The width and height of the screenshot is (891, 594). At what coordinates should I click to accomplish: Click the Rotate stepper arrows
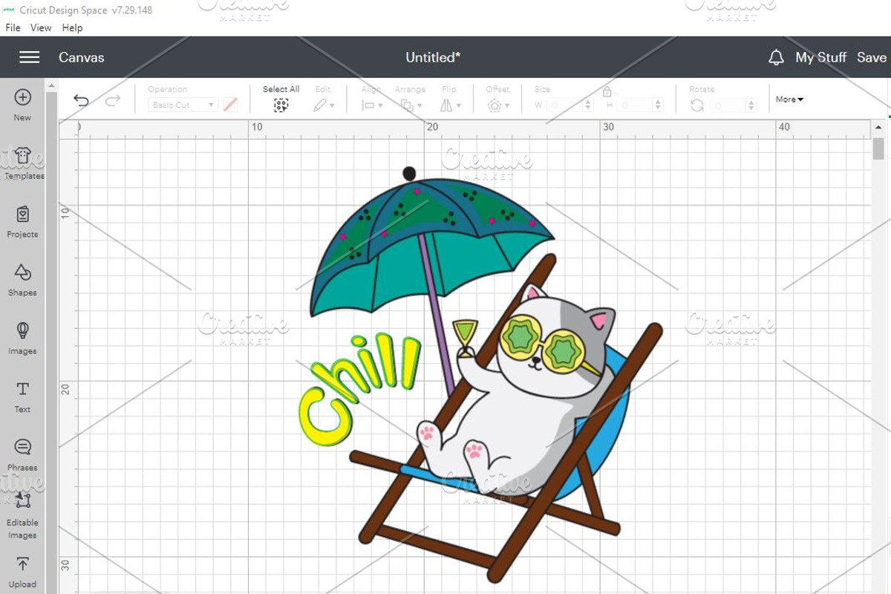(751, 105)
